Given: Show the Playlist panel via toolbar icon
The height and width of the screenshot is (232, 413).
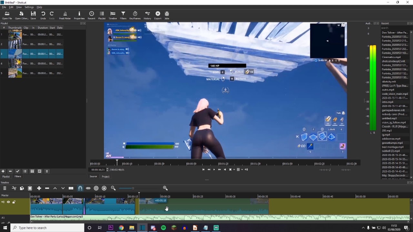Looking at the screenshot, I should click(x=102, y=15).
